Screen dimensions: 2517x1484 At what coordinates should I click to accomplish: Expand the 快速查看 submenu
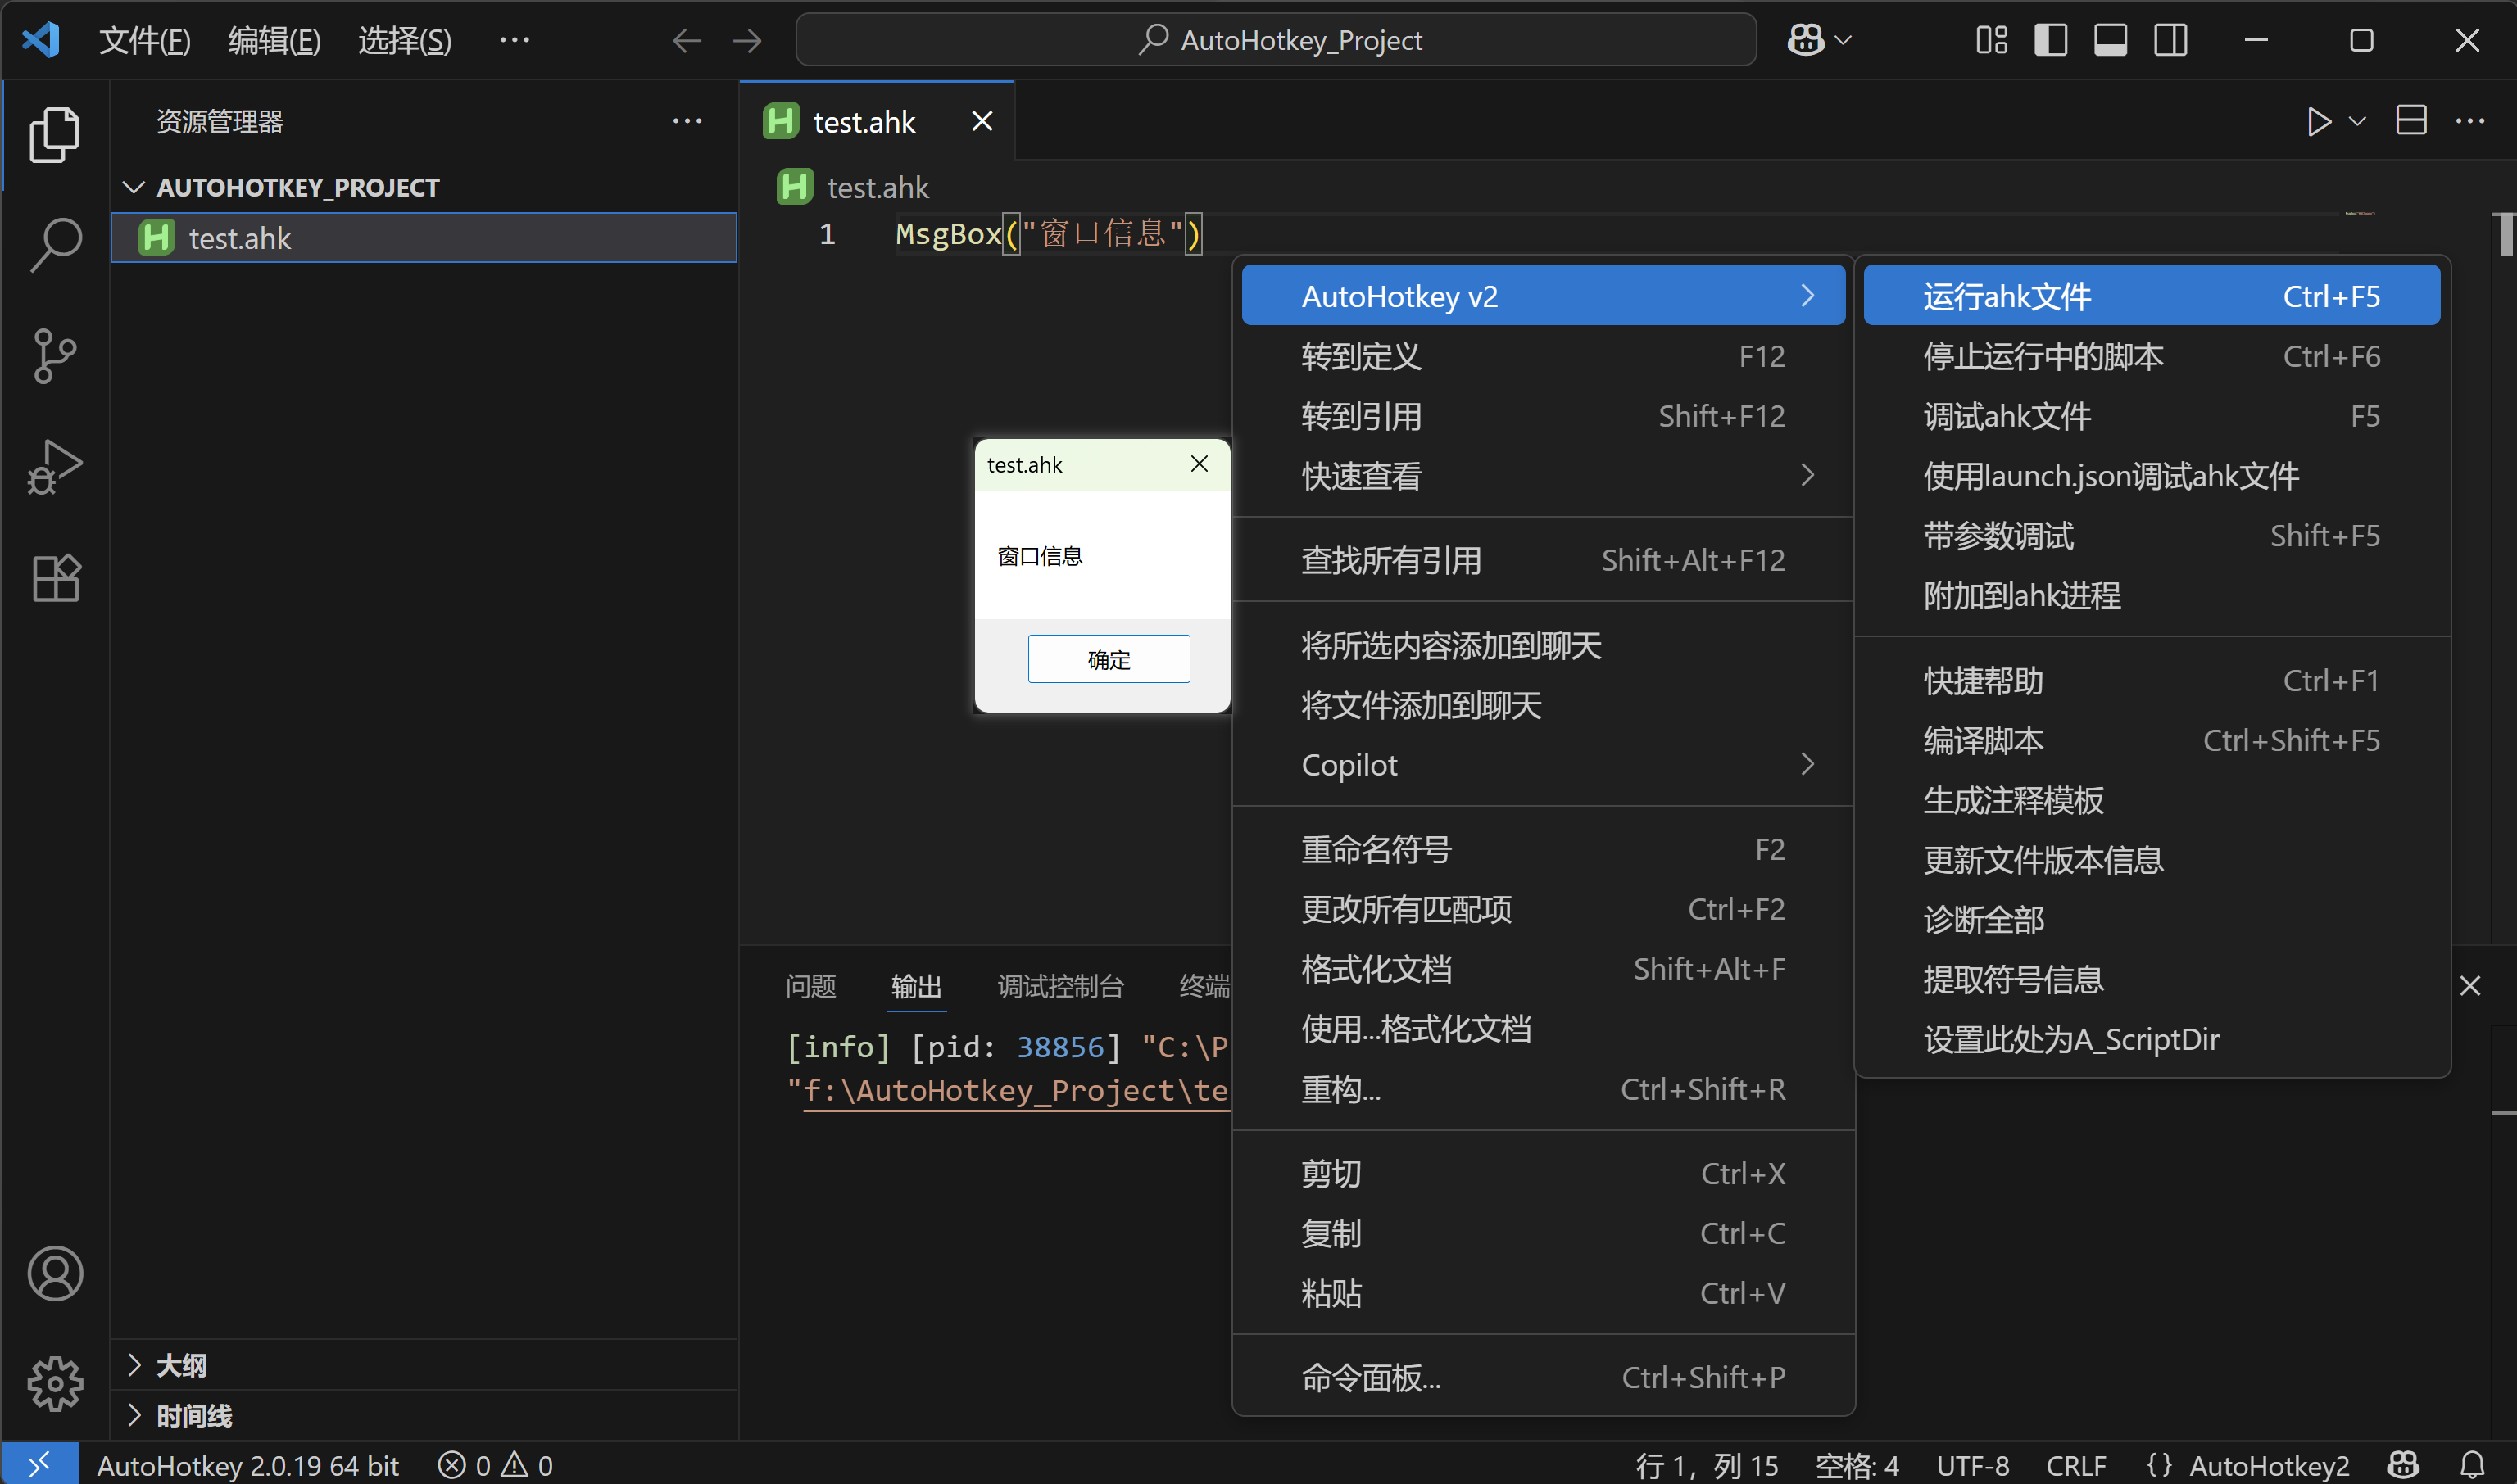point(1543,475)
